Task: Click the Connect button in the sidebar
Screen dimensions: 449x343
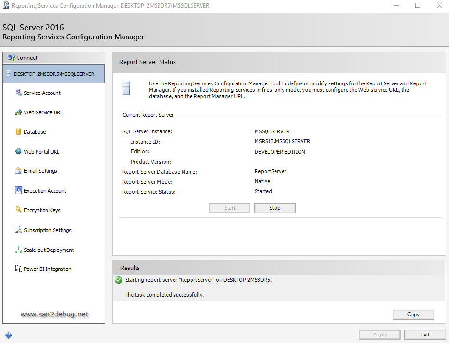Action: pos(27,58)
